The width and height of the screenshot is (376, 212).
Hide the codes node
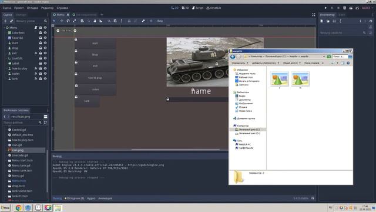tap(45, 74)
